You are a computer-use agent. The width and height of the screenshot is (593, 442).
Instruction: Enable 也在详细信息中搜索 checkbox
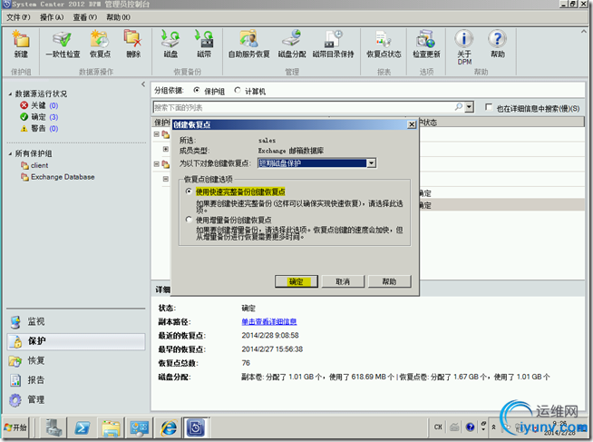coord(489,107)
